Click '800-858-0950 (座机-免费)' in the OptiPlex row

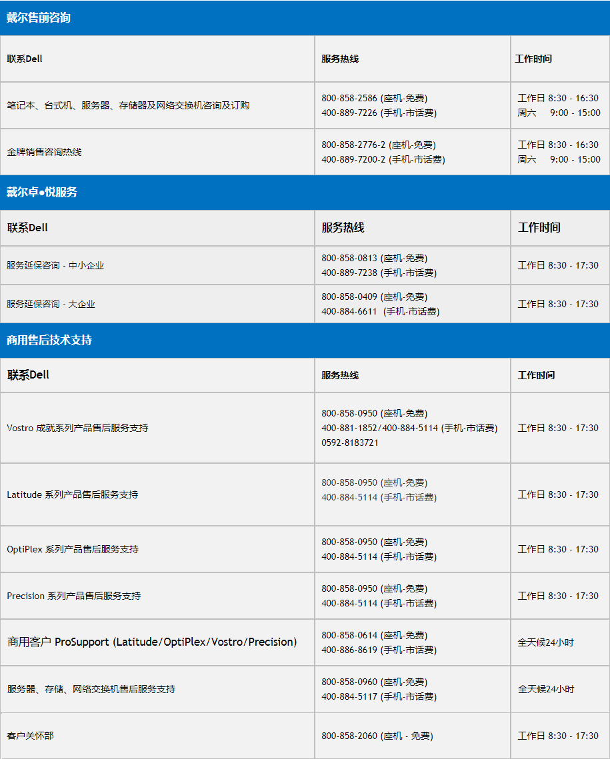[x=374, y=542]
